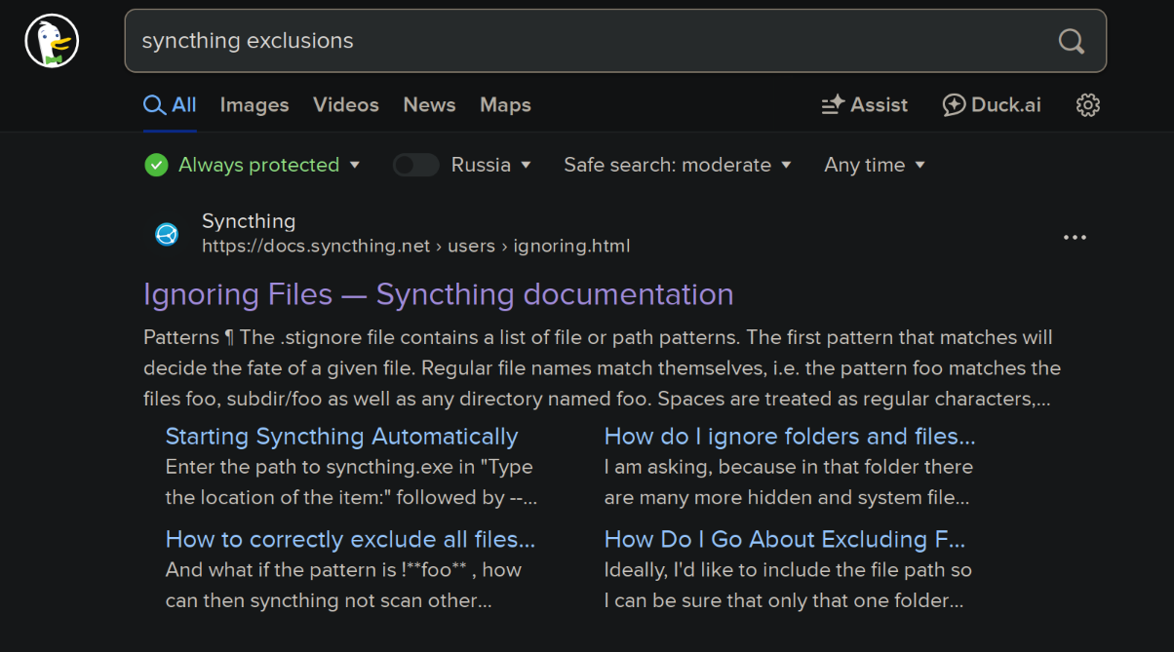This screenshot has height=652, width=1174.
Task: Select the Maps tab
Action: click(505, 105)
